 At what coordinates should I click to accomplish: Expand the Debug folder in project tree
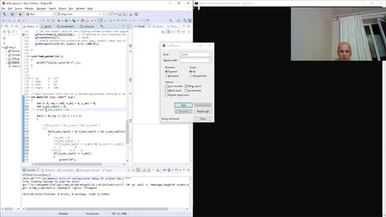click(7, 59)
